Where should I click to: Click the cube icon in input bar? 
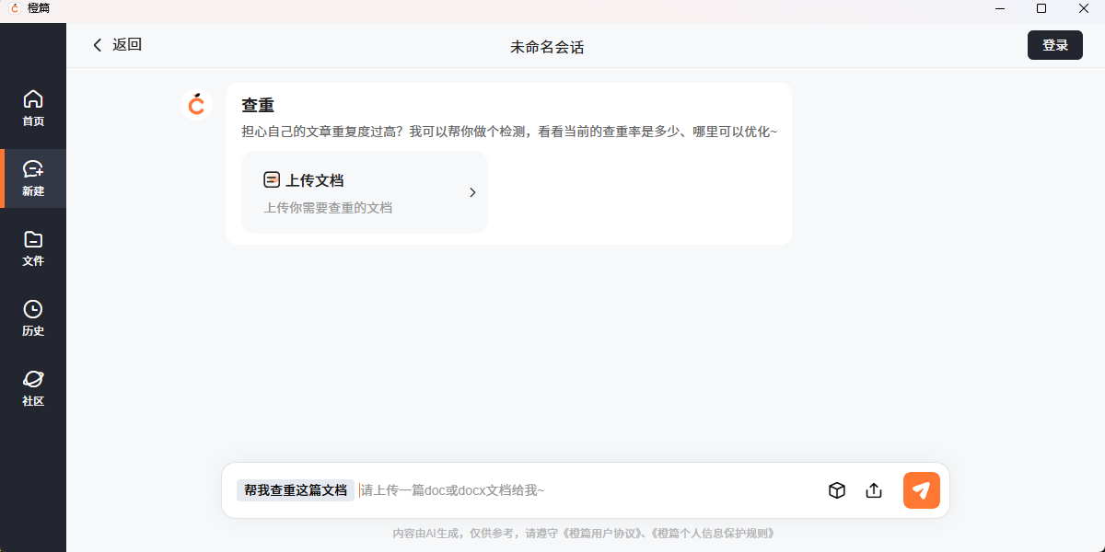[837, 490]
